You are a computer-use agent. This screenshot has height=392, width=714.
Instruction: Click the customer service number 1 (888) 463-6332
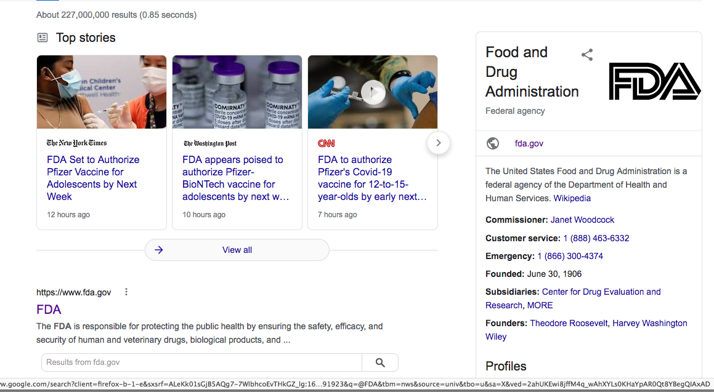(x=596, y=238)
